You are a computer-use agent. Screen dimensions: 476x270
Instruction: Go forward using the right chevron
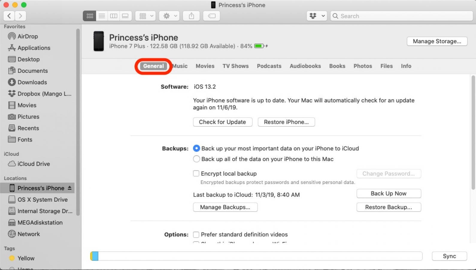point(20,16)
